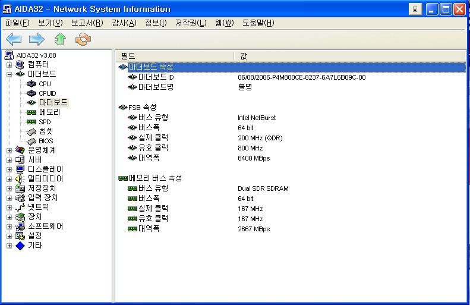
Task: Select the 마더보드 ID row
Action: click(156, 77)
